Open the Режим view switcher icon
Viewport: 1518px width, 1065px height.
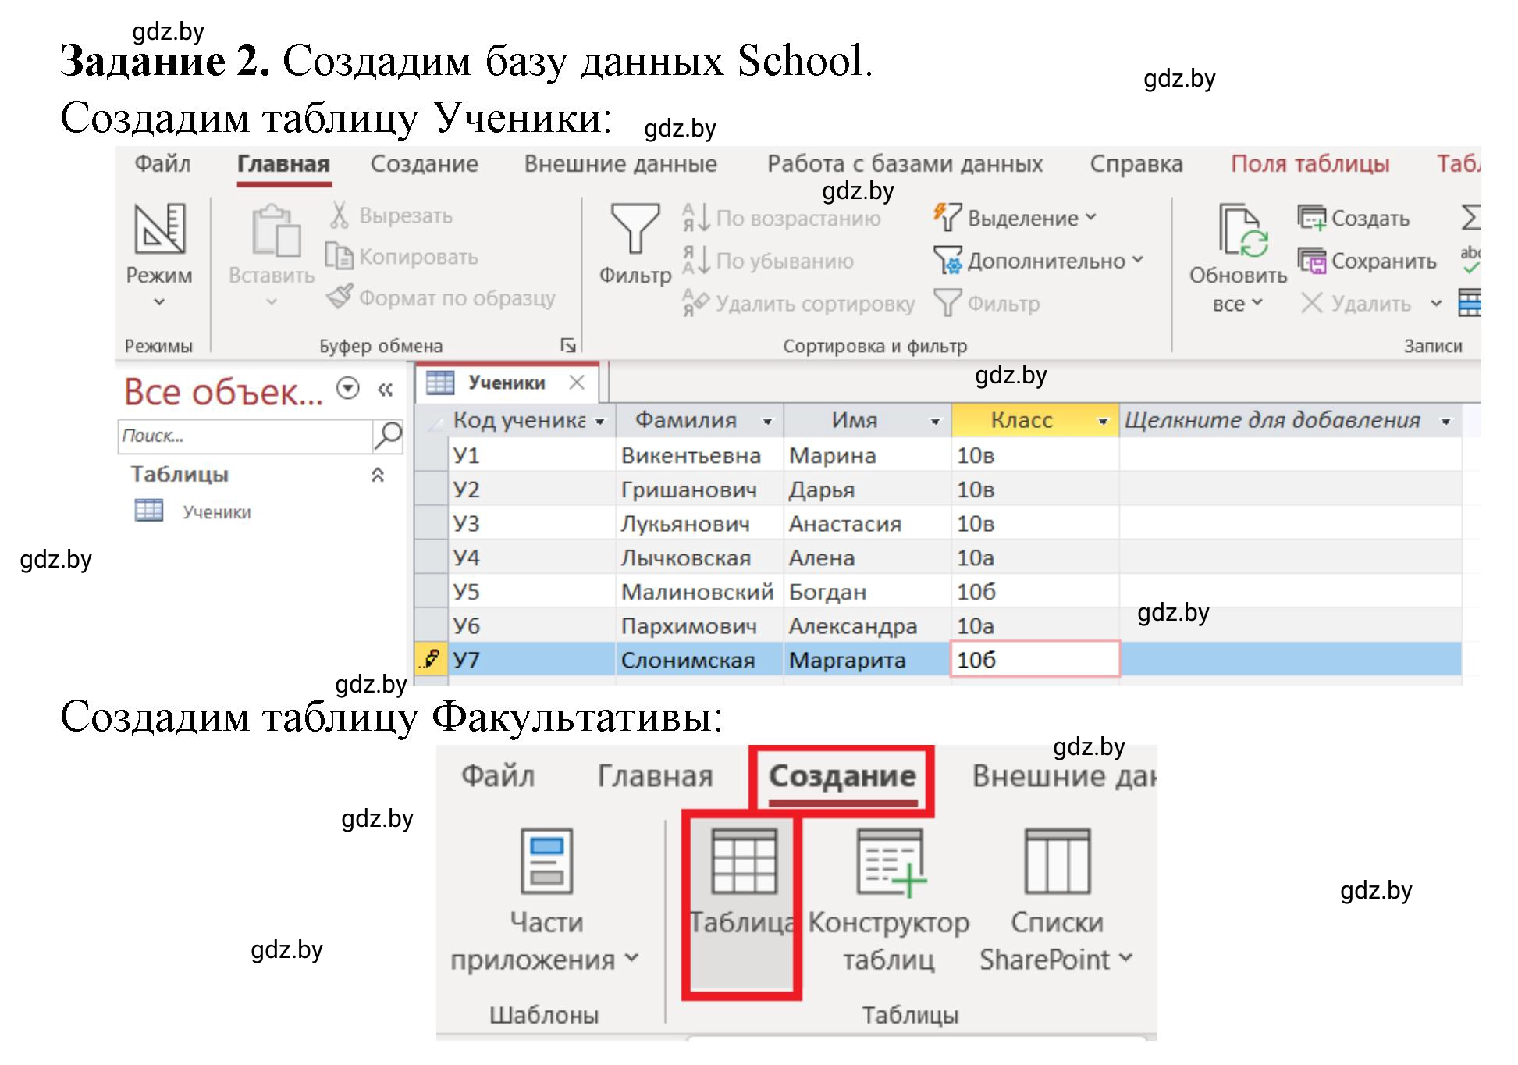pyautogui.click(x=159, y=228)
